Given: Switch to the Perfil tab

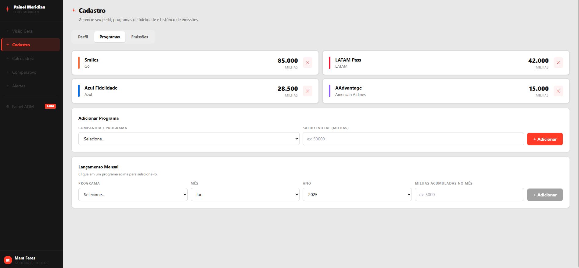Looking at the screenshot, I should pos(83,37).
